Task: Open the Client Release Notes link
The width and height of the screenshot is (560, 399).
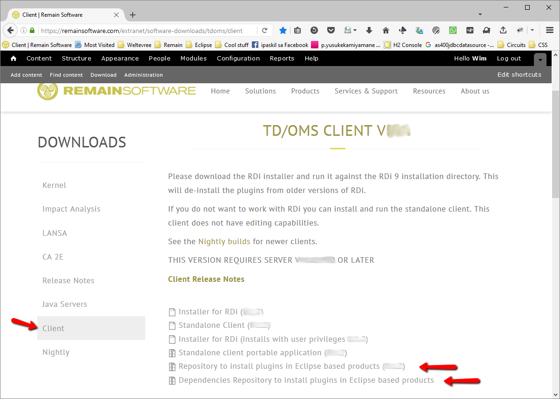Action: (x=206, y=279)
